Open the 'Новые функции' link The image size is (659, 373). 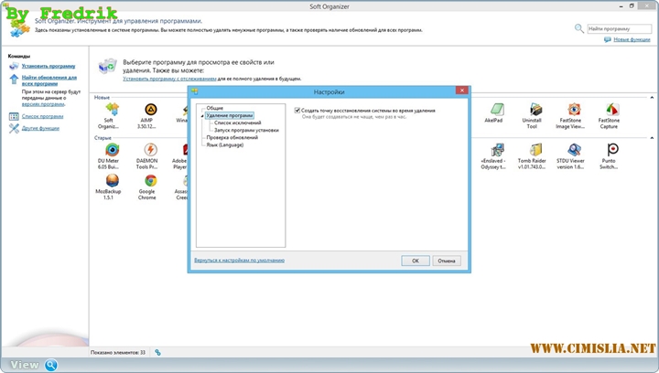point(632,40)
